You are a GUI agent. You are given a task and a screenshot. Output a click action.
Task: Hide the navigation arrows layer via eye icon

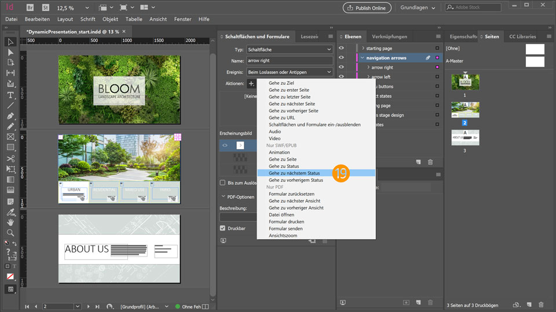click(342, 58)
